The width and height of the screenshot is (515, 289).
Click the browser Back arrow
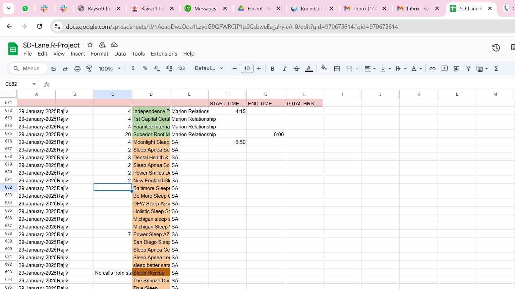click(x=9, y=26)
